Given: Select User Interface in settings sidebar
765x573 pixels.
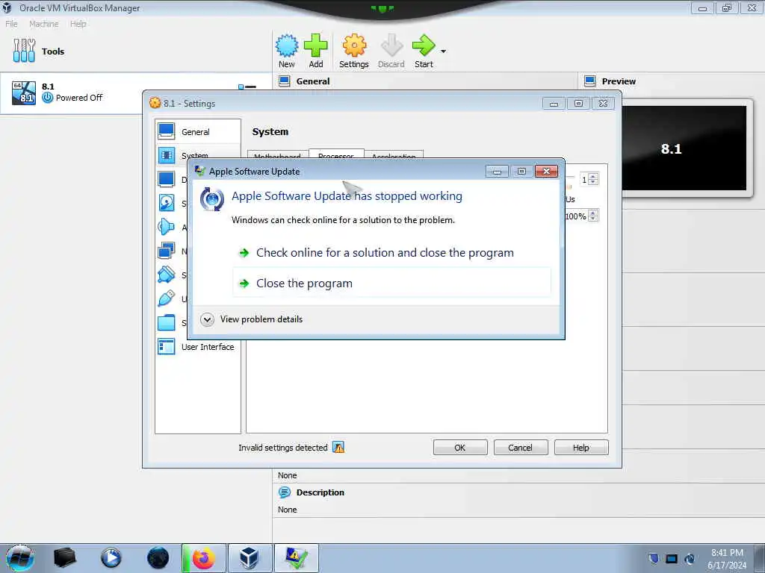Looking at the screenshot, I should [197, 346].
